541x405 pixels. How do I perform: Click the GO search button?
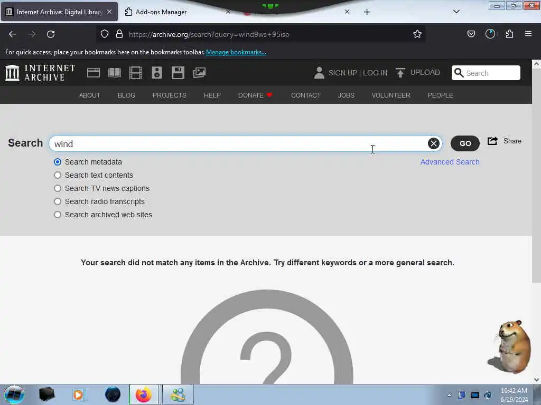(x=465, y=143)
